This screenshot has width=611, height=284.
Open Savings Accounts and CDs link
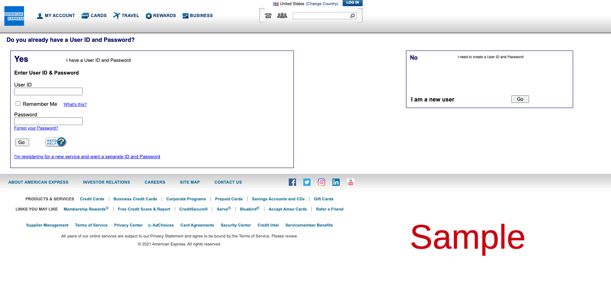coord(278,199)
